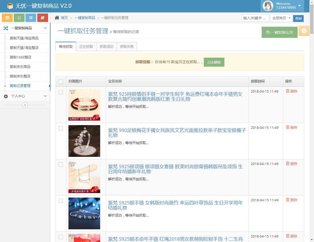This screenshot has width=314, height=242.
Task: Click the red book shortcut icon
Action: [43, 18]
